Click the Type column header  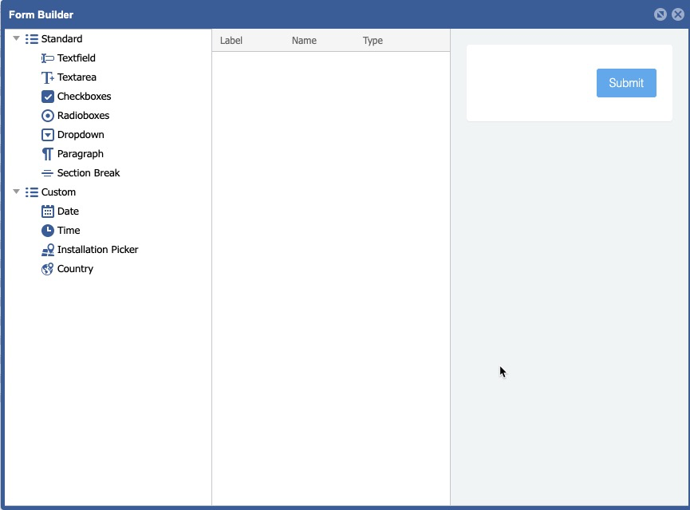tap(373, 41)
